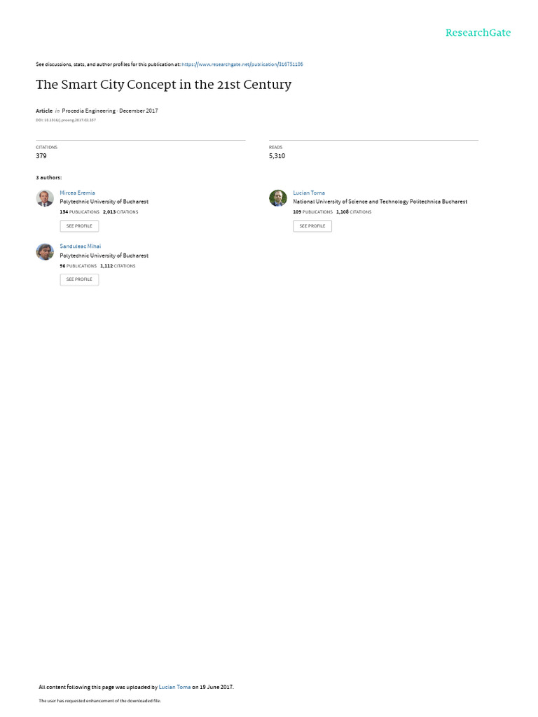Click the Lucian Toma author name beside photo
Image resolution: width=538 pixels, height=717 pixels.
pyautogui.click(x=309, y=193)
